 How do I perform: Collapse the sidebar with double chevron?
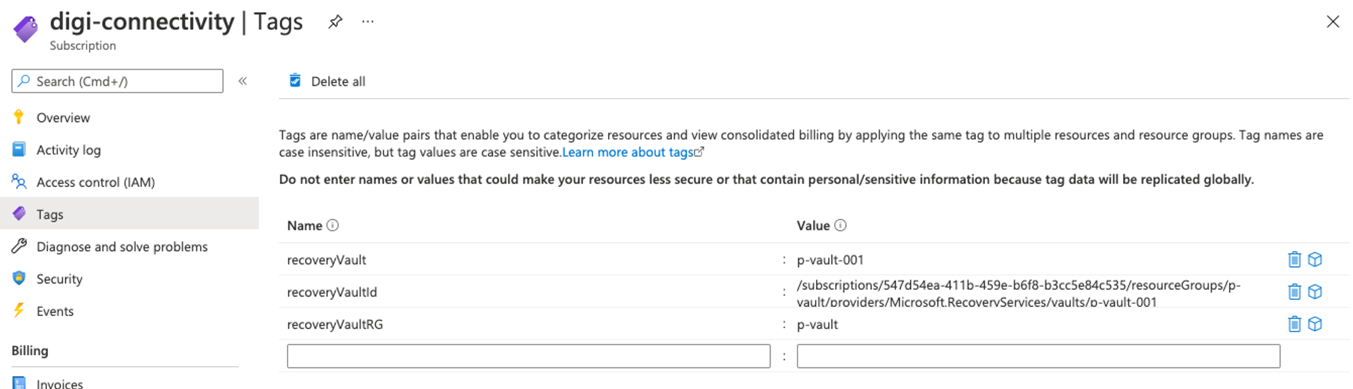click(243, 81)
